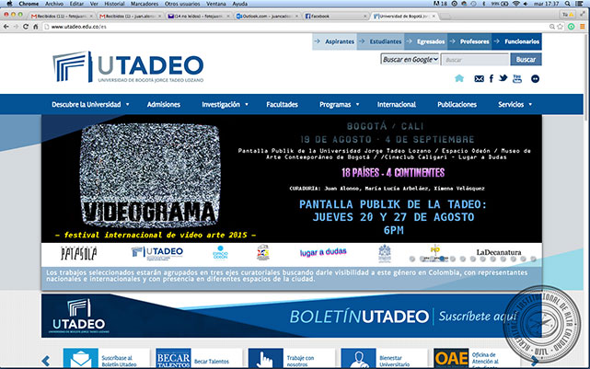The height and width of the screenshot is (369, 590).
Task: Open the YouTube icon link
Action: click(x=517, y=79)
